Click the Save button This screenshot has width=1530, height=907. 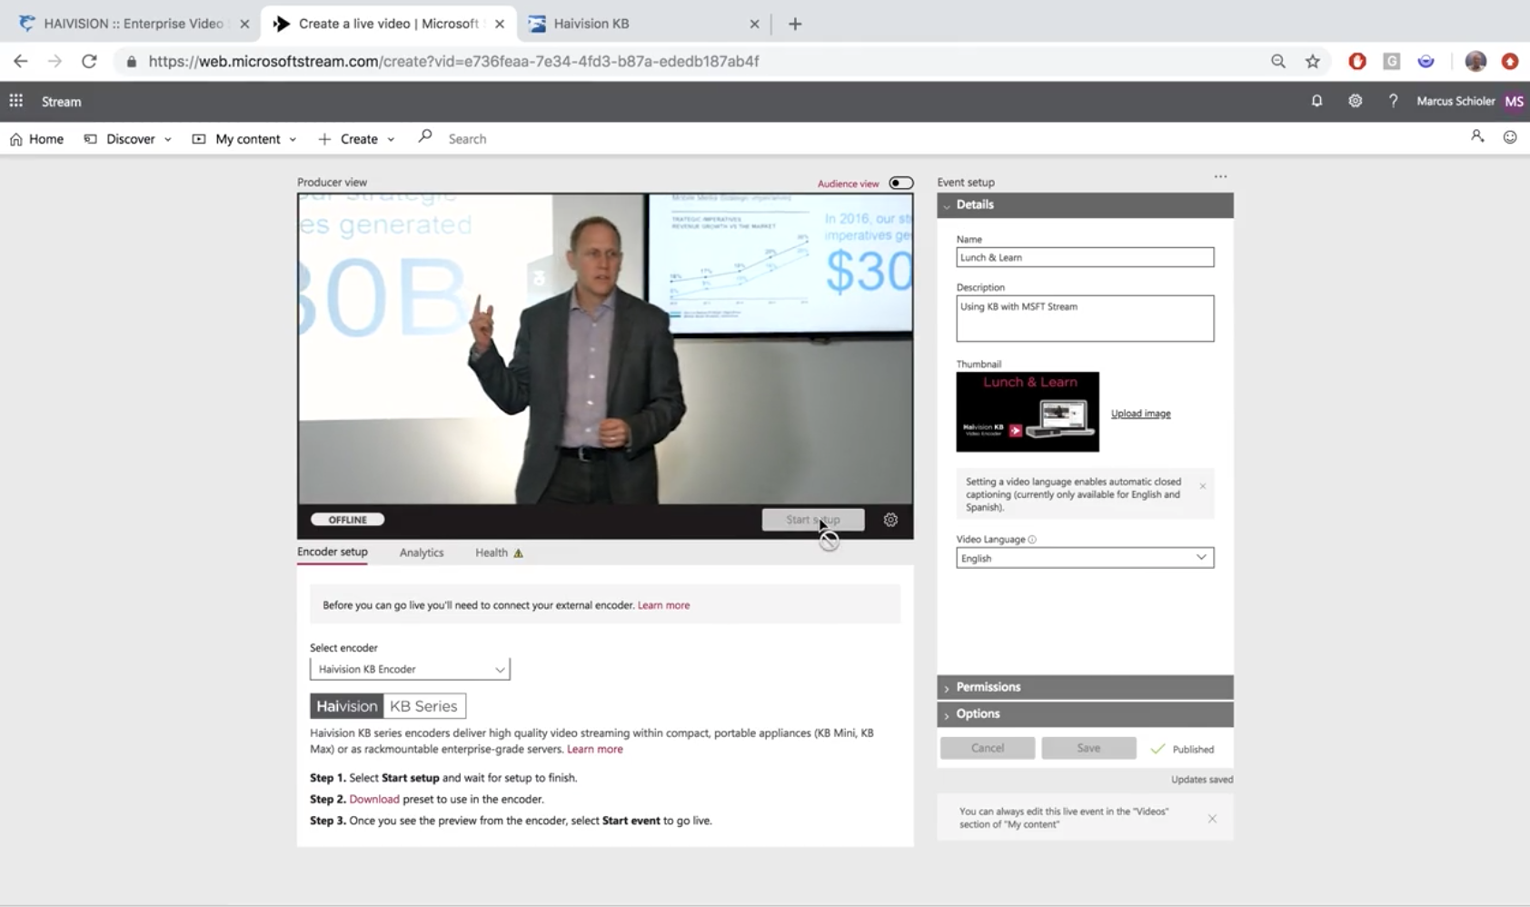coord(1088,748)
